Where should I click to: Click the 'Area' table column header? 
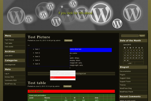[96, 98]
